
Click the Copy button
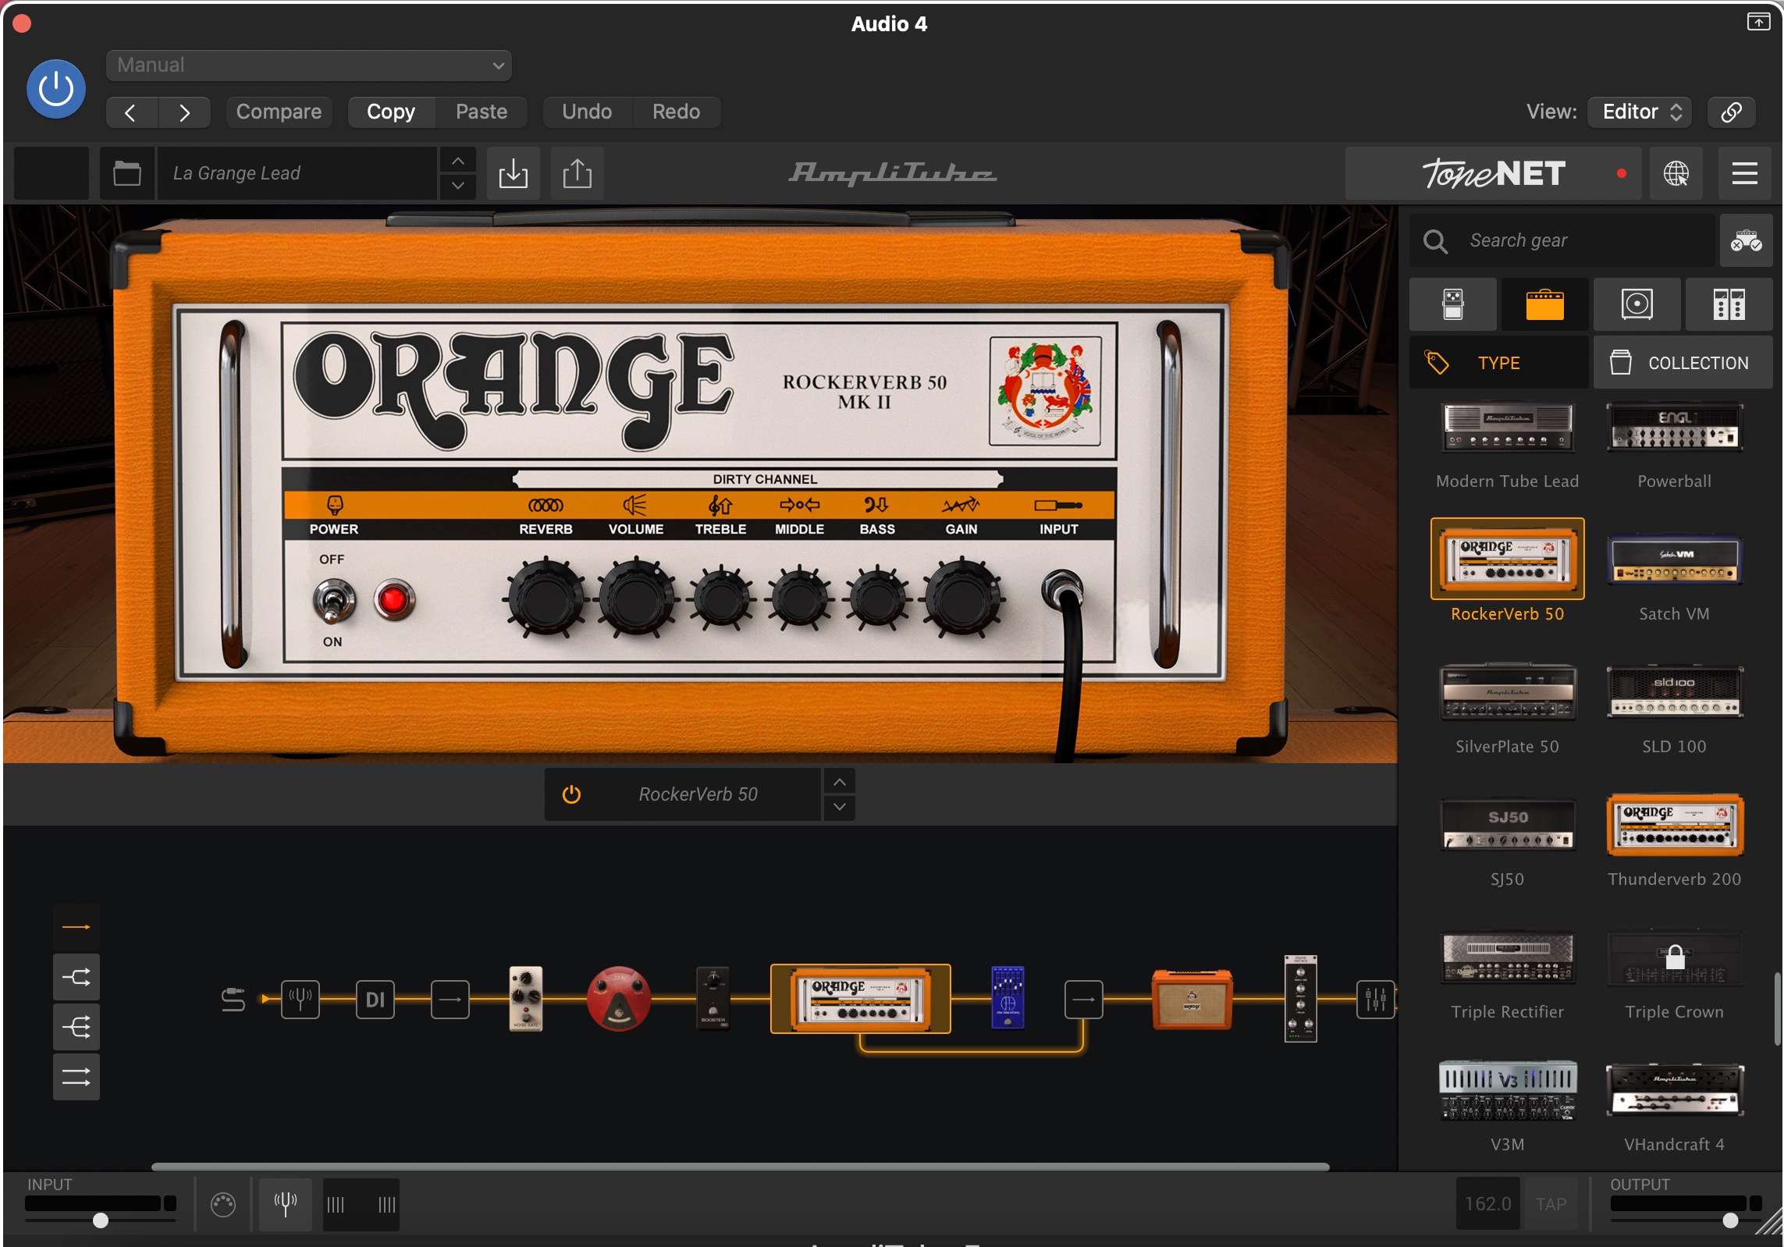tap(391, 112)
